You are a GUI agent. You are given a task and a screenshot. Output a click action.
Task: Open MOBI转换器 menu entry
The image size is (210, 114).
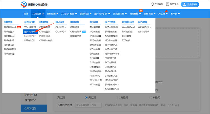tap(111, 40)
